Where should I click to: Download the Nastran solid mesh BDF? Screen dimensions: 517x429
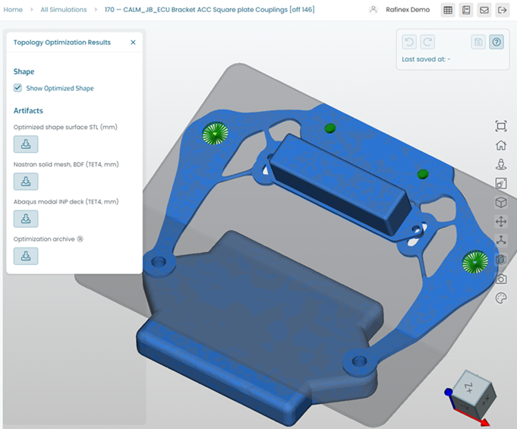(x=26, y=181)
